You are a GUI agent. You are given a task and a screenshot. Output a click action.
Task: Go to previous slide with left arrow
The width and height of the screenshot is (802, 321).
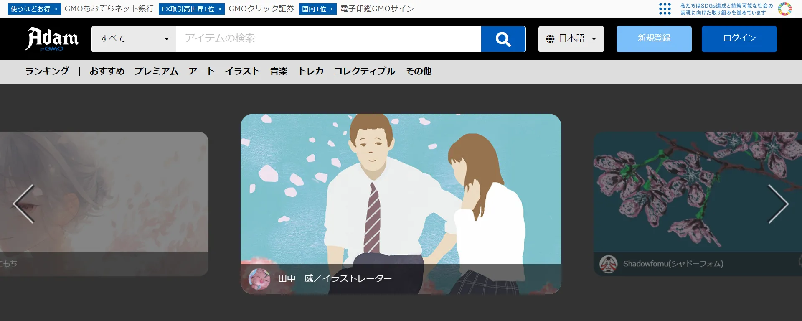tap(23, 204)
